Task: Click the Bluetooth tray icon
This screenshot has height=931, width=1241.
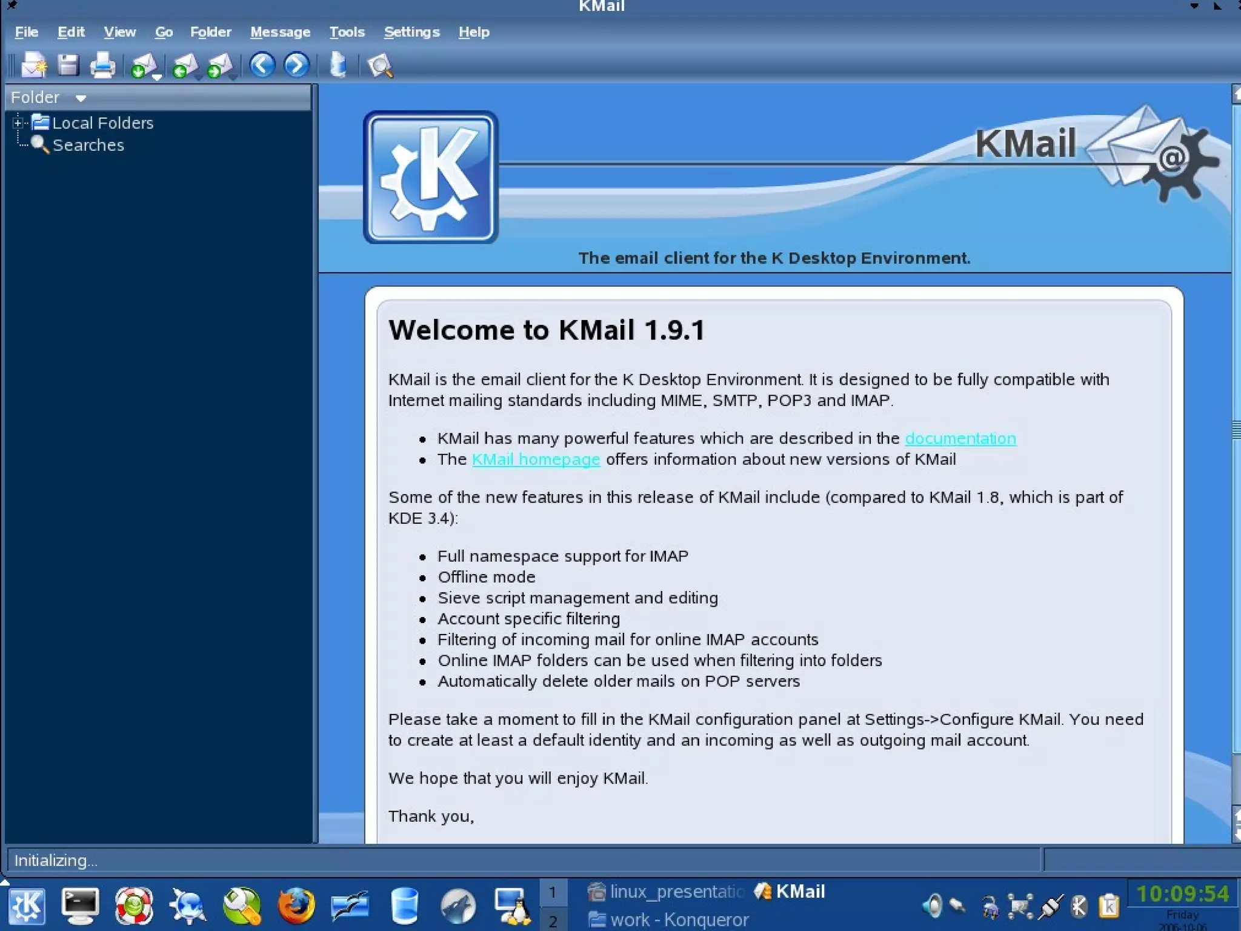Action: 1079,906
